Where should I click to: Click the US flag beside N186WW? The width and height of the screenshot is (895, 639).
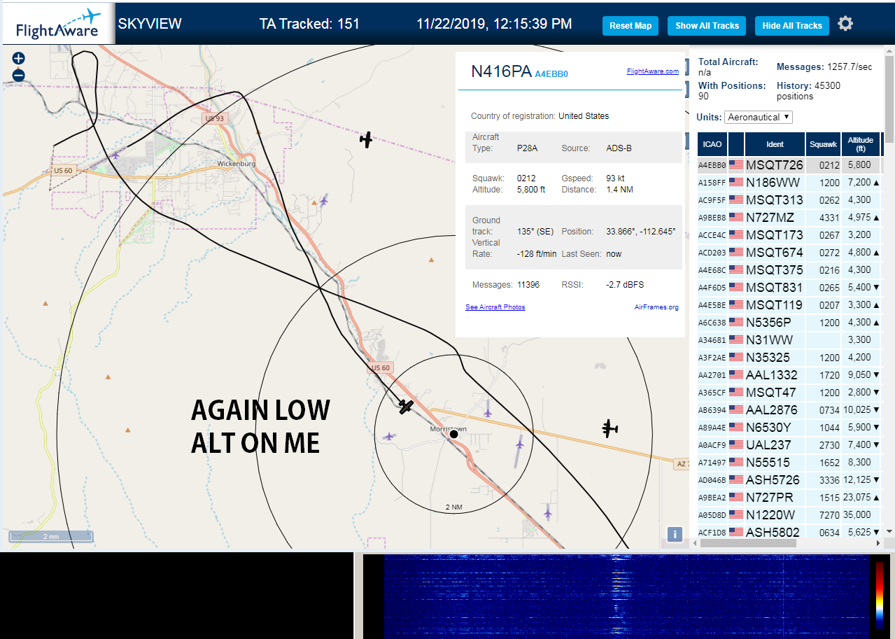735,183
